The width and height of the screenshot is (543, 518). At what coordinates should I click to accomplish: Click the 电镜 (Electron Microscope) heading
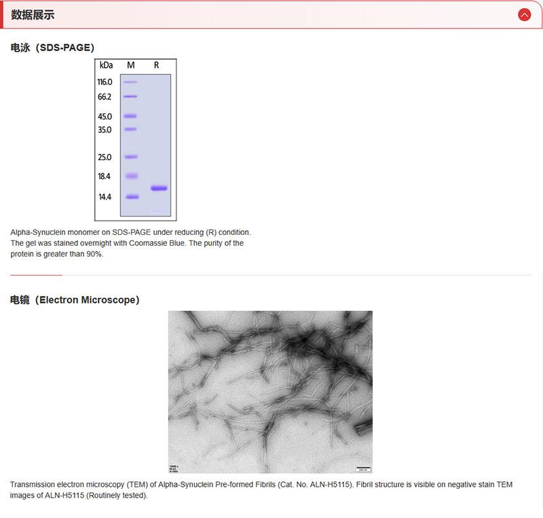click(75, 299)
